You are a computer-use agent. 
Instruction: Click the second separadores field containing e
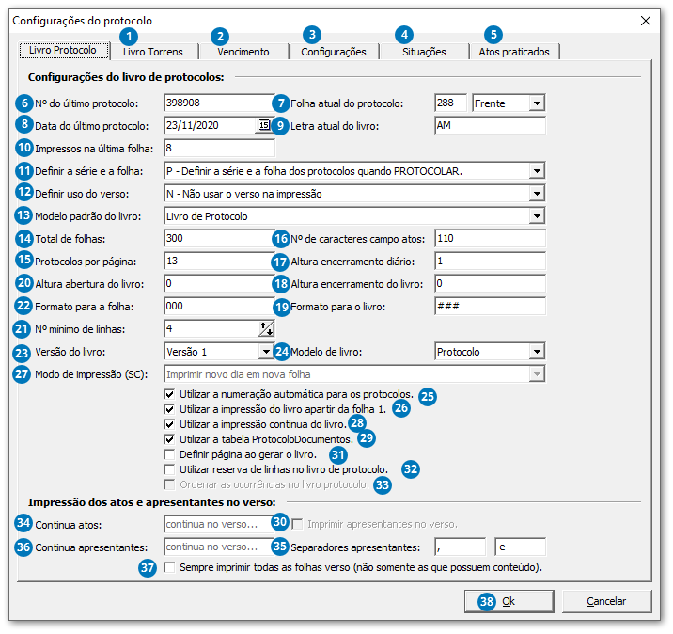pos(520,547)
